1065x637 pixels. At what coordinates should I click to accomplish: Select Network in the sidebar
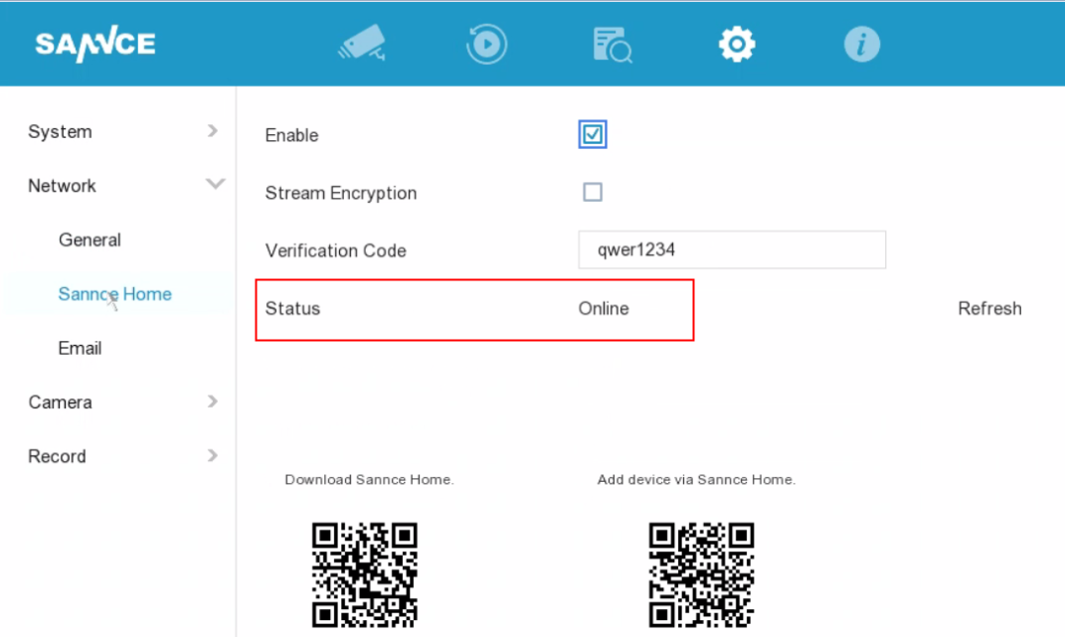pyautogui.click(x=62, y=186)
